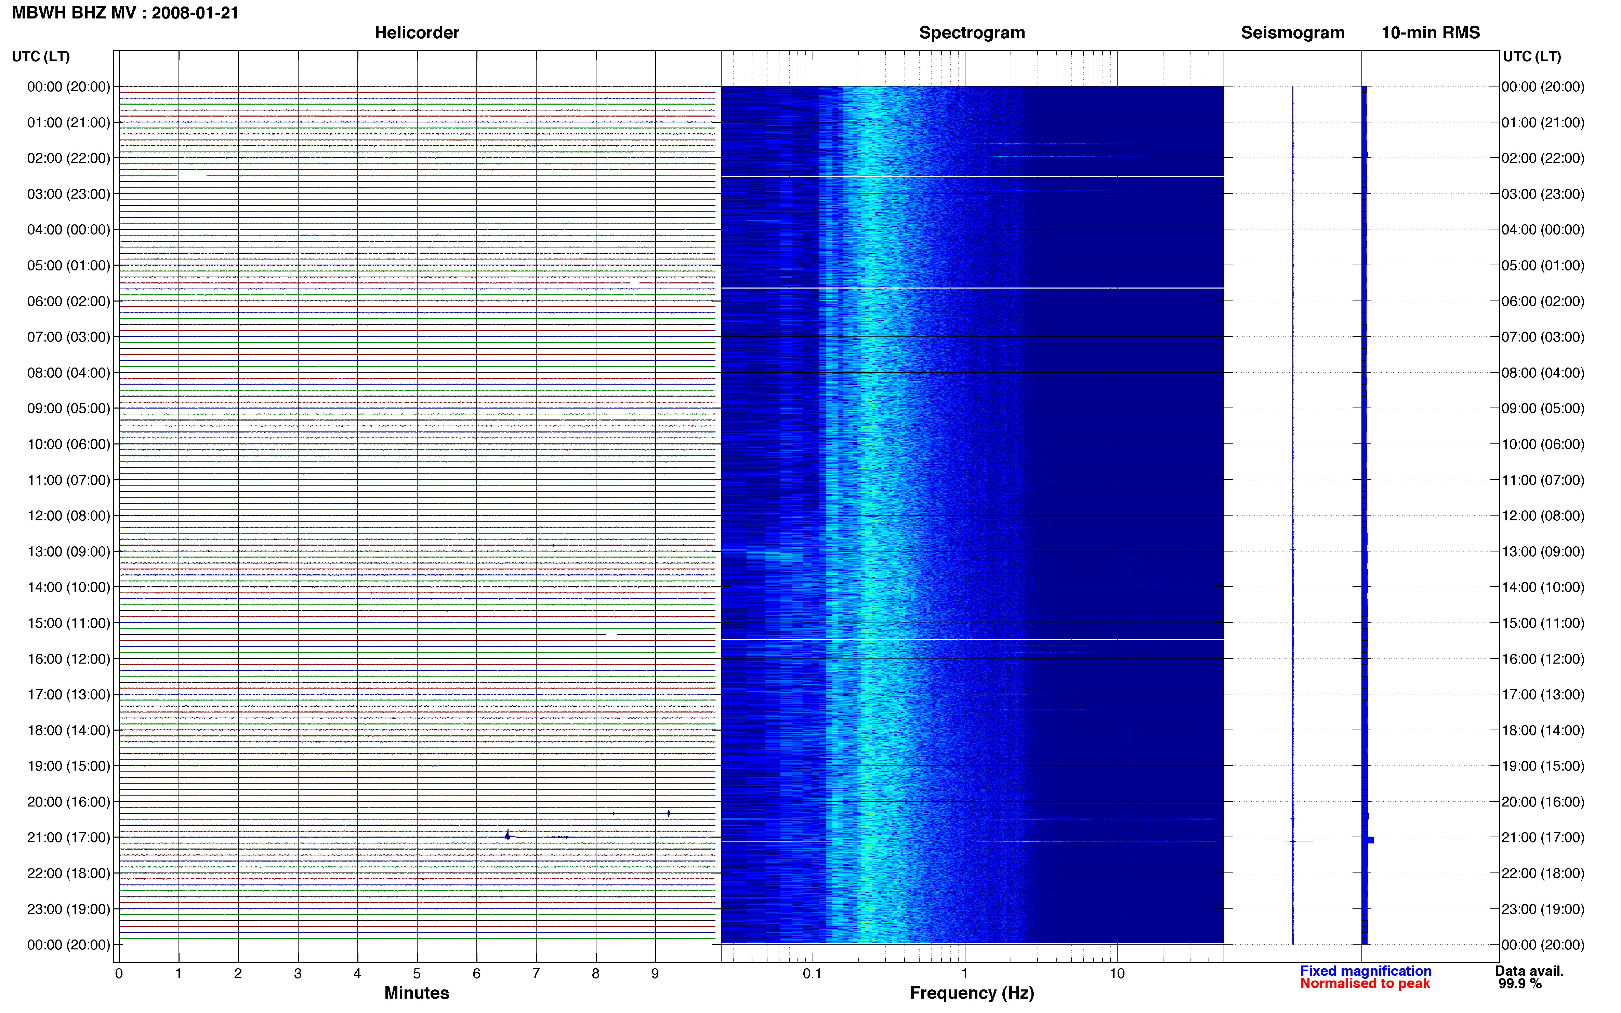The image size is (1621, 1013).
Task: Click the white data-gap line near 02:30 in spectrogram
Action: coord(972,176)
